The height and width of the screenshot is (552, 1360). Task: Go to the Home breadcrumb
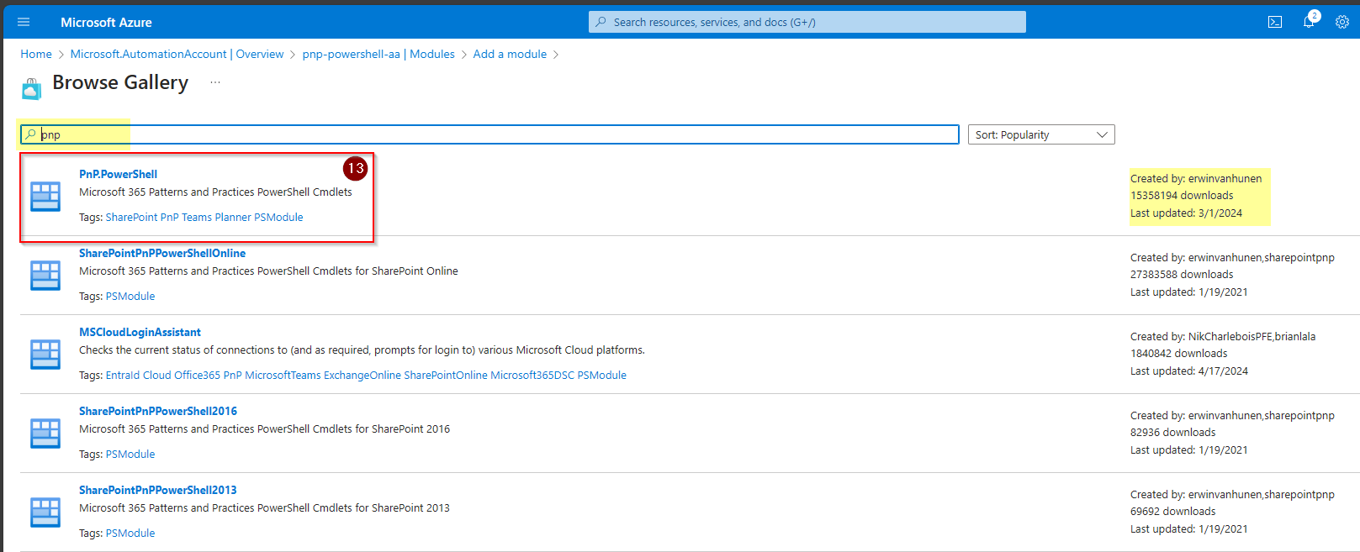[36, 54]
